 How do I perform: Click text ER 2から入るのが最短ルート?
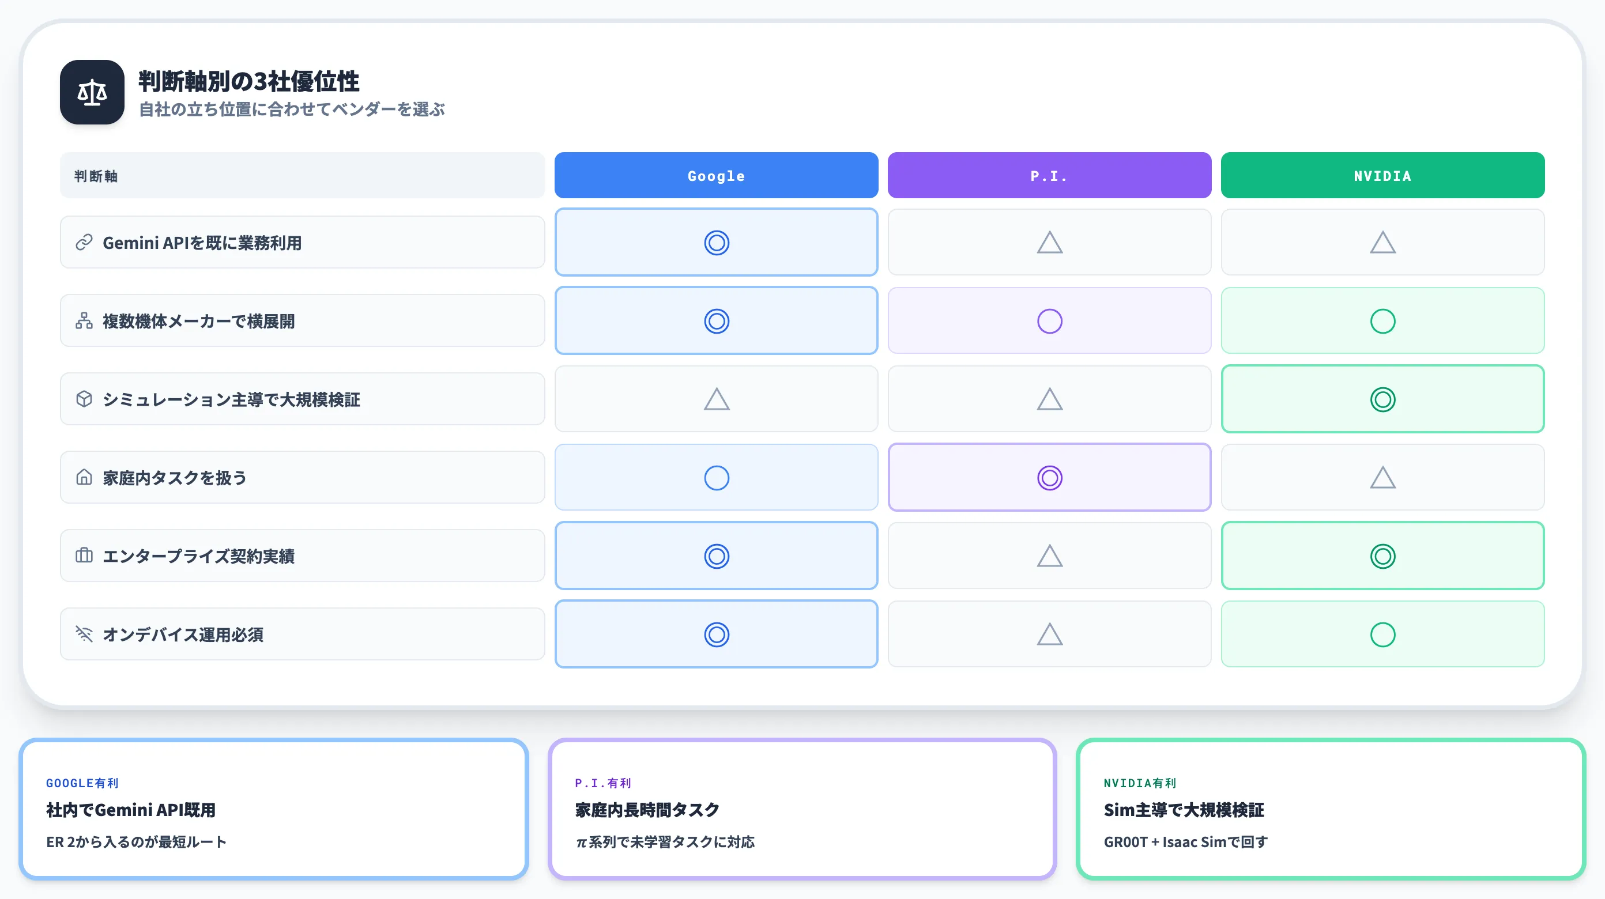(137, 843)
